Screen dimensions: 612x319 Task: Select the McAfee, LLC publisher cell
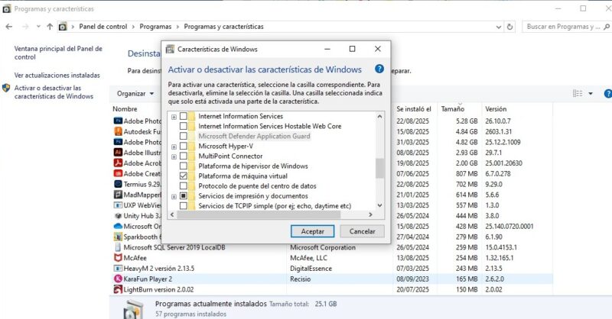[x=308, y=258]
